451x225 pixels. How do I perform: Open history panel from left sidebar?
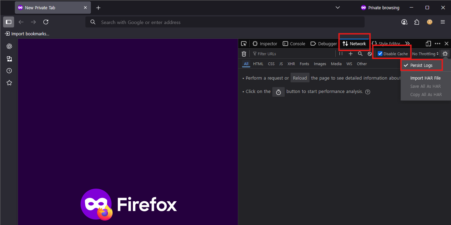point(9,71)
